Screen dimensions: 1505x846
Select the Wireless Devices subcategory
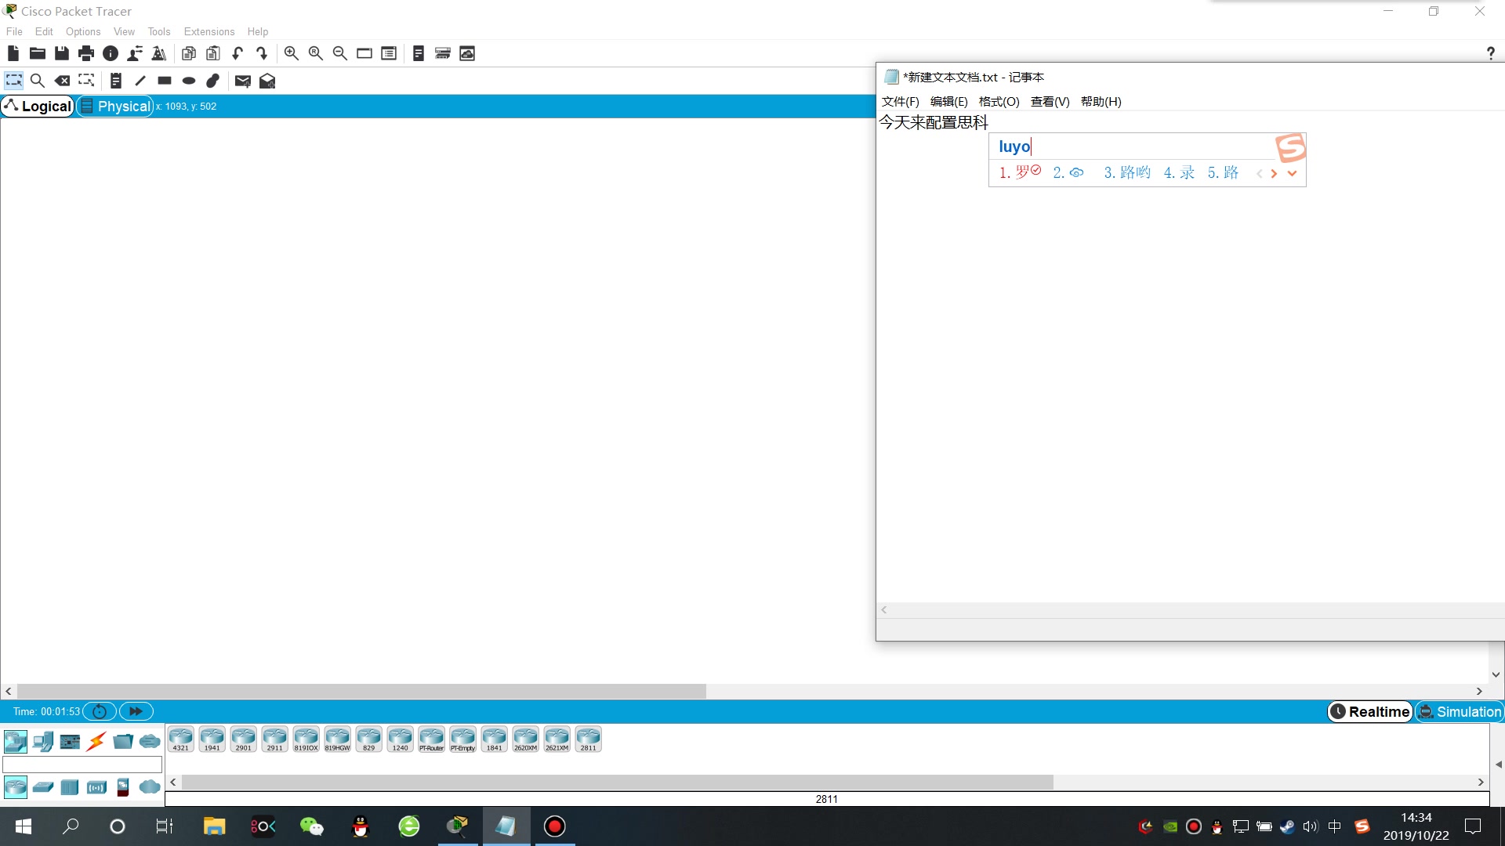96,786
